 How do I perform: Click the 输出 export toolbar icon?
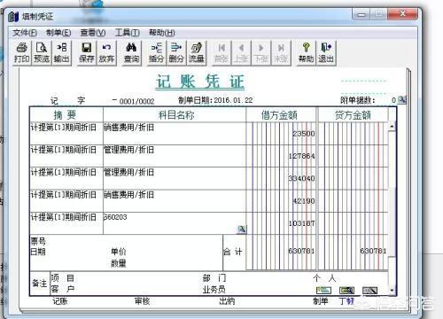click(61, 53)
